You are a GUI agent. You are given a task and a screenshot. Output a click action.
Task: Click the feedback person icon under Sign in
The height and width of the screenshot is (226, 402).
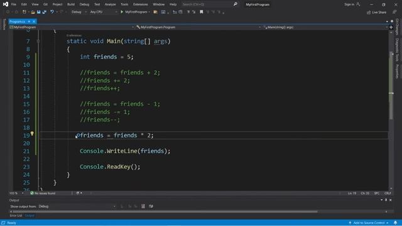click(394, 12)
